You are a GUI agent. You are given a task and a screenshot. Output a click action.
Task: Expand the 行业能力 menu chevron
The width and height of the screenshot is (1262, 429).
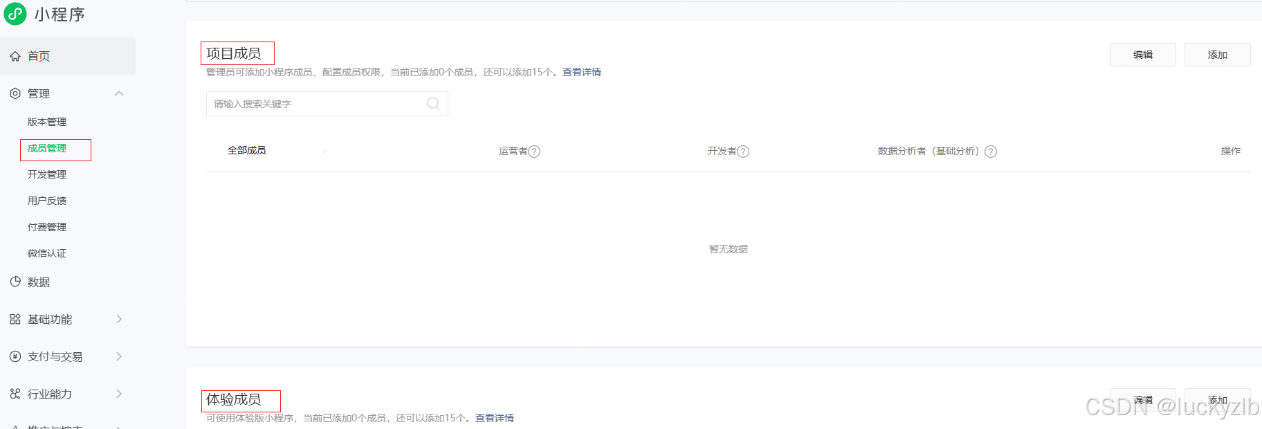pyautogui.click(x=119, y=394)
